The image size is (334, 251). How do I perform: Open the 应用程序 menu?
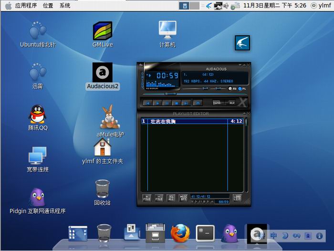pyautogui.click(x=26, y=6)
